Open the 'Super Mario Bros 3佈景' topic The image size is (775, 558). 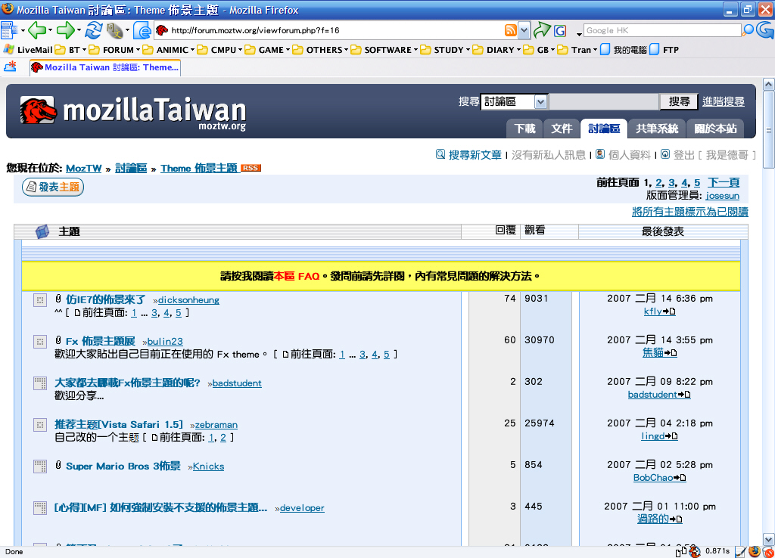(123, 466)
